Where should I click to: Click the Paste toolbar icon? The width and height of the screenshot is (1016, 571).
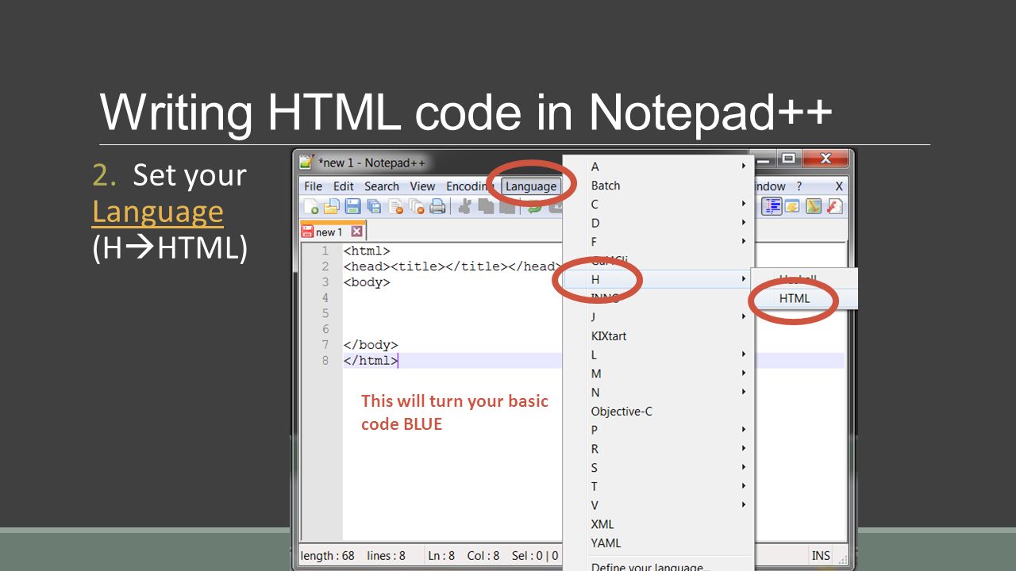point(506,208)
